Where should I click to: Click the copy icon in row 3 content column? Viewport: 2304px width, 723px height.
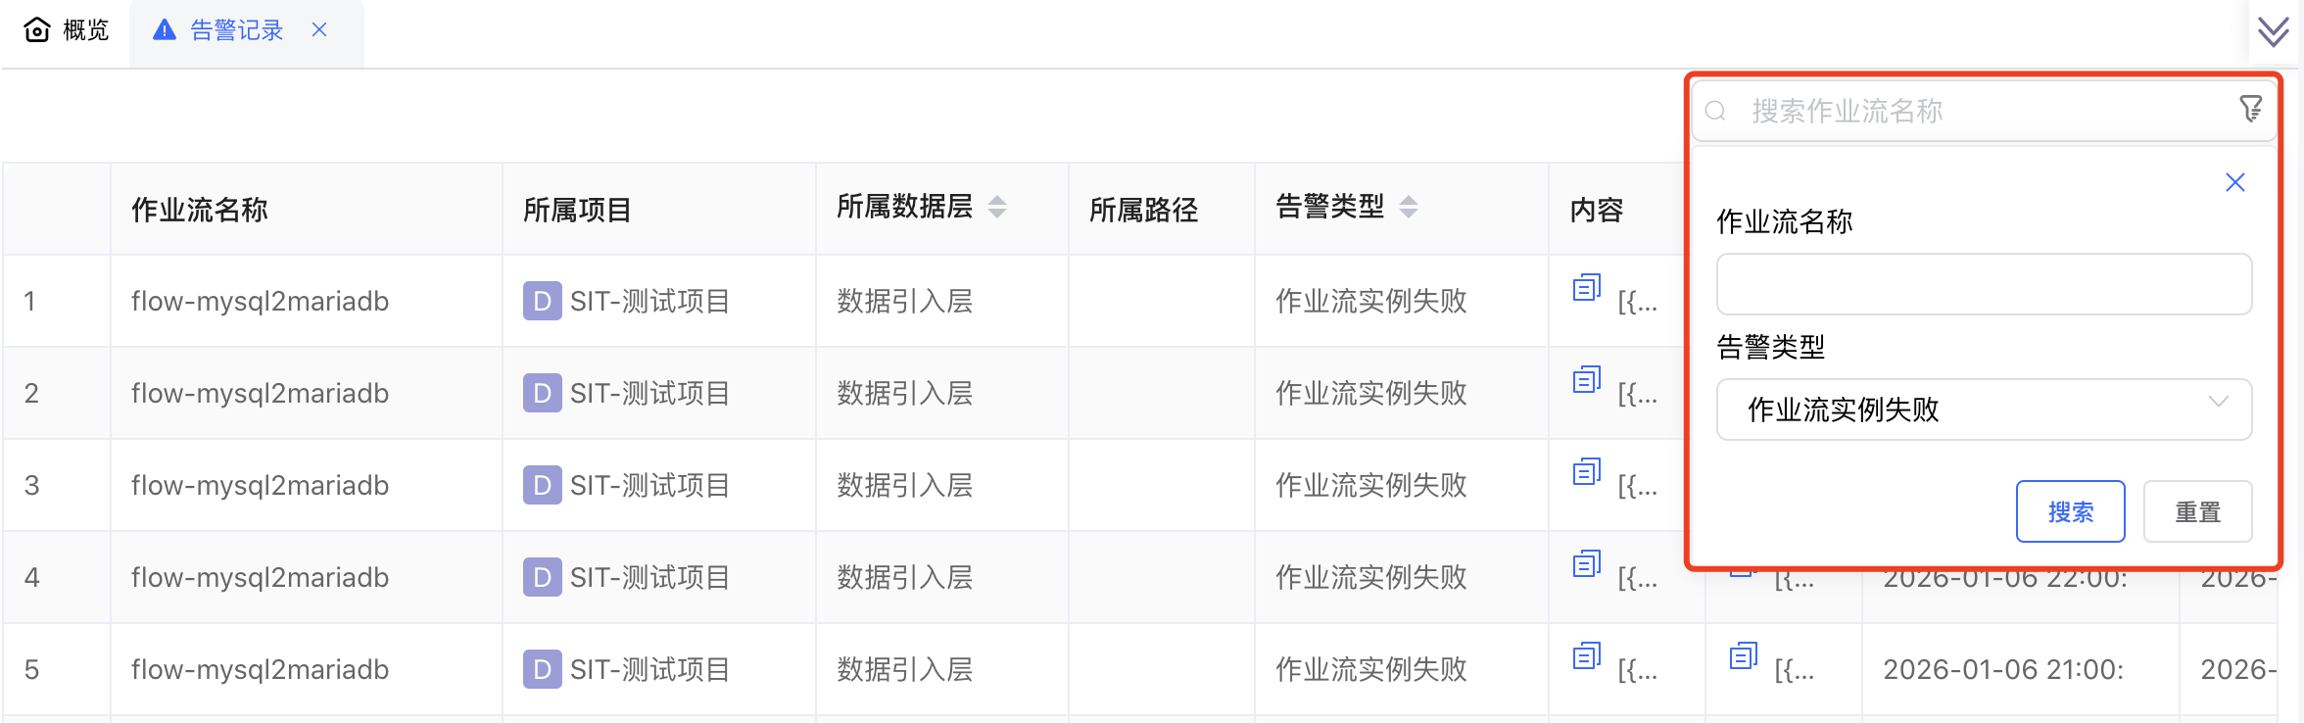tap(1585, 472)
